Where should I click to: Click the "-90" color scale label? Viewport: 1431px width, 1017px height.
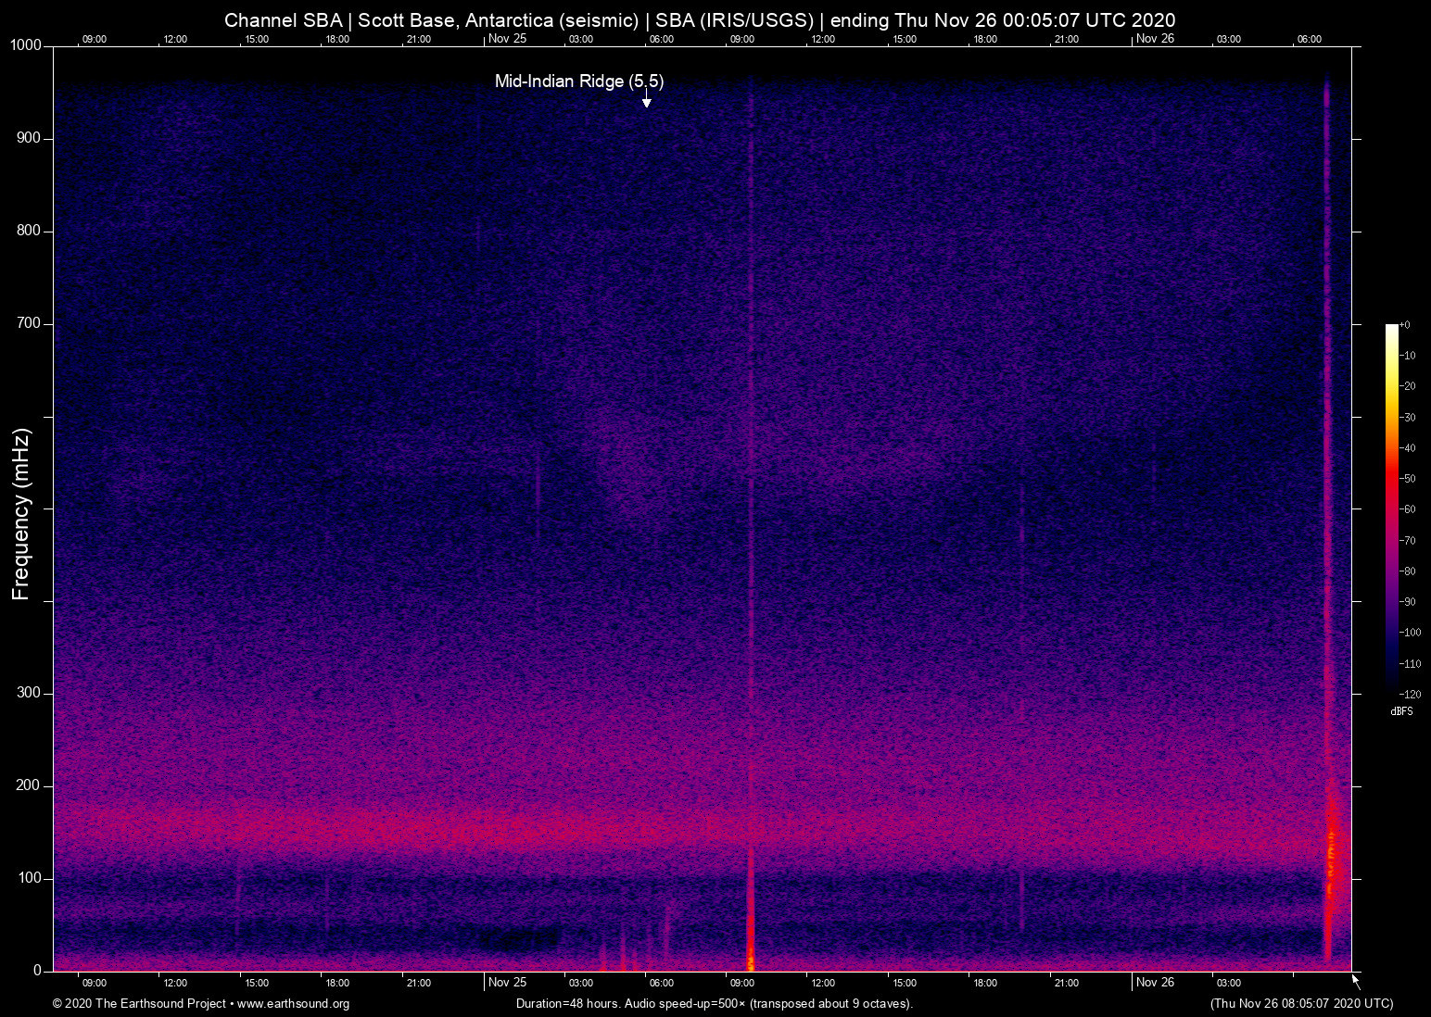(x=1408, y=602)
